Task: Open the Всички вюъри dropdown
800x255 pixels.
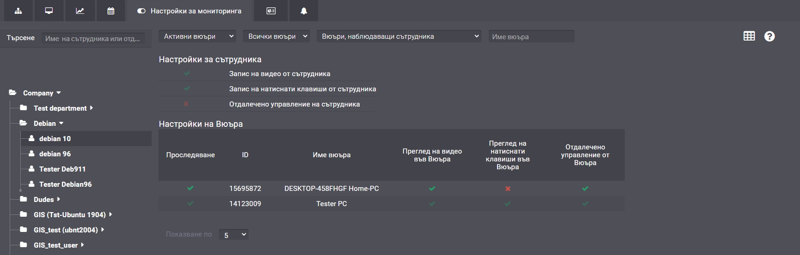Action: pos(276,36)
